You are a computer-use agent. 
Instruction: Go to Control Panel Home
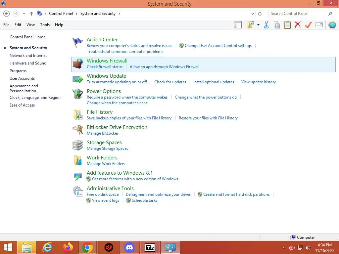pos(27,37)
